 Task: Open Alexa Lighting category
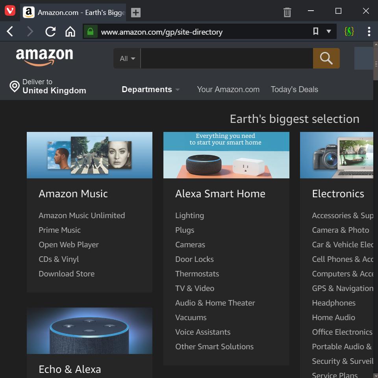[x=189, y=215]
